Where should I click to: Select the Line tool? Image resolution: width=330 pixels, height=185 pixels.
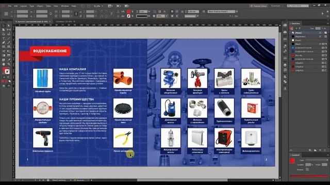9,39
